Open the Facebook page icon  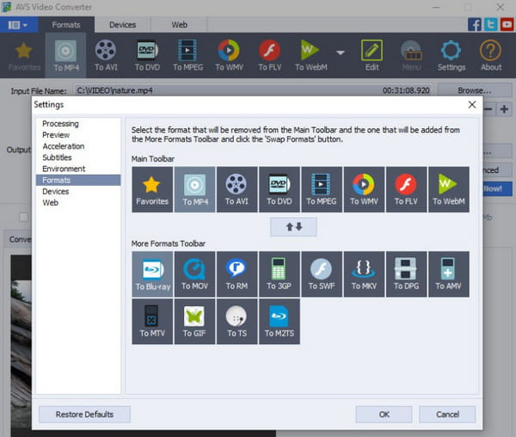point(474,25)
